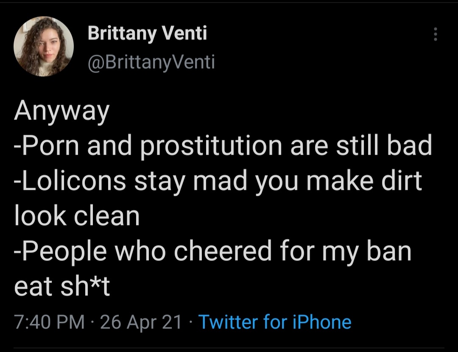Click the word cheered in the tweet

[223, 251]
